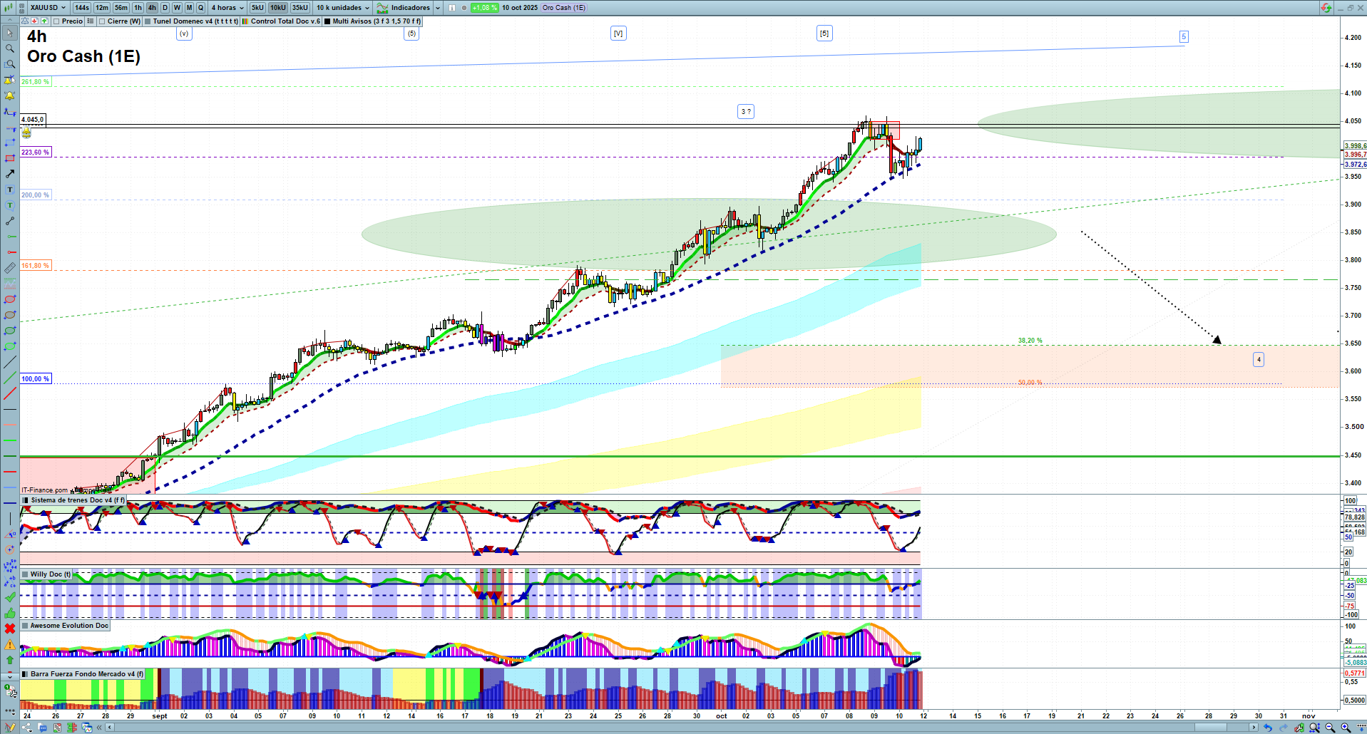The width and height of the screenshot is (1367, 734).
Task: Click the Tunel Domenec v4 color swatch
Action: coord(148,21)
